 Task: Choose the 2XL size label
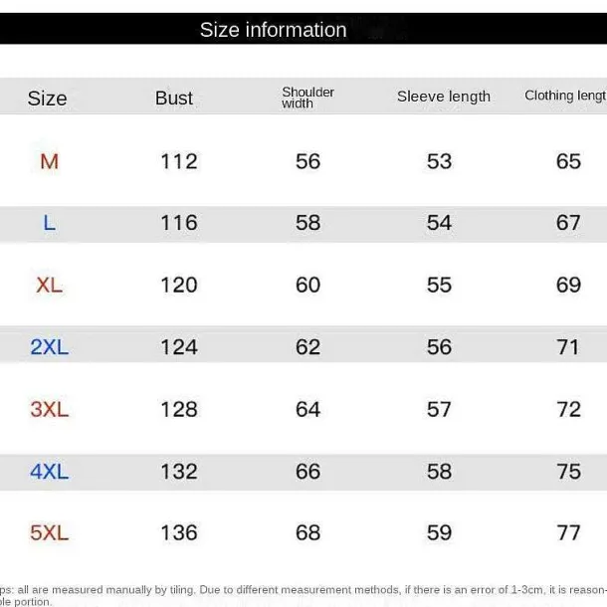[x=49, y=347]
